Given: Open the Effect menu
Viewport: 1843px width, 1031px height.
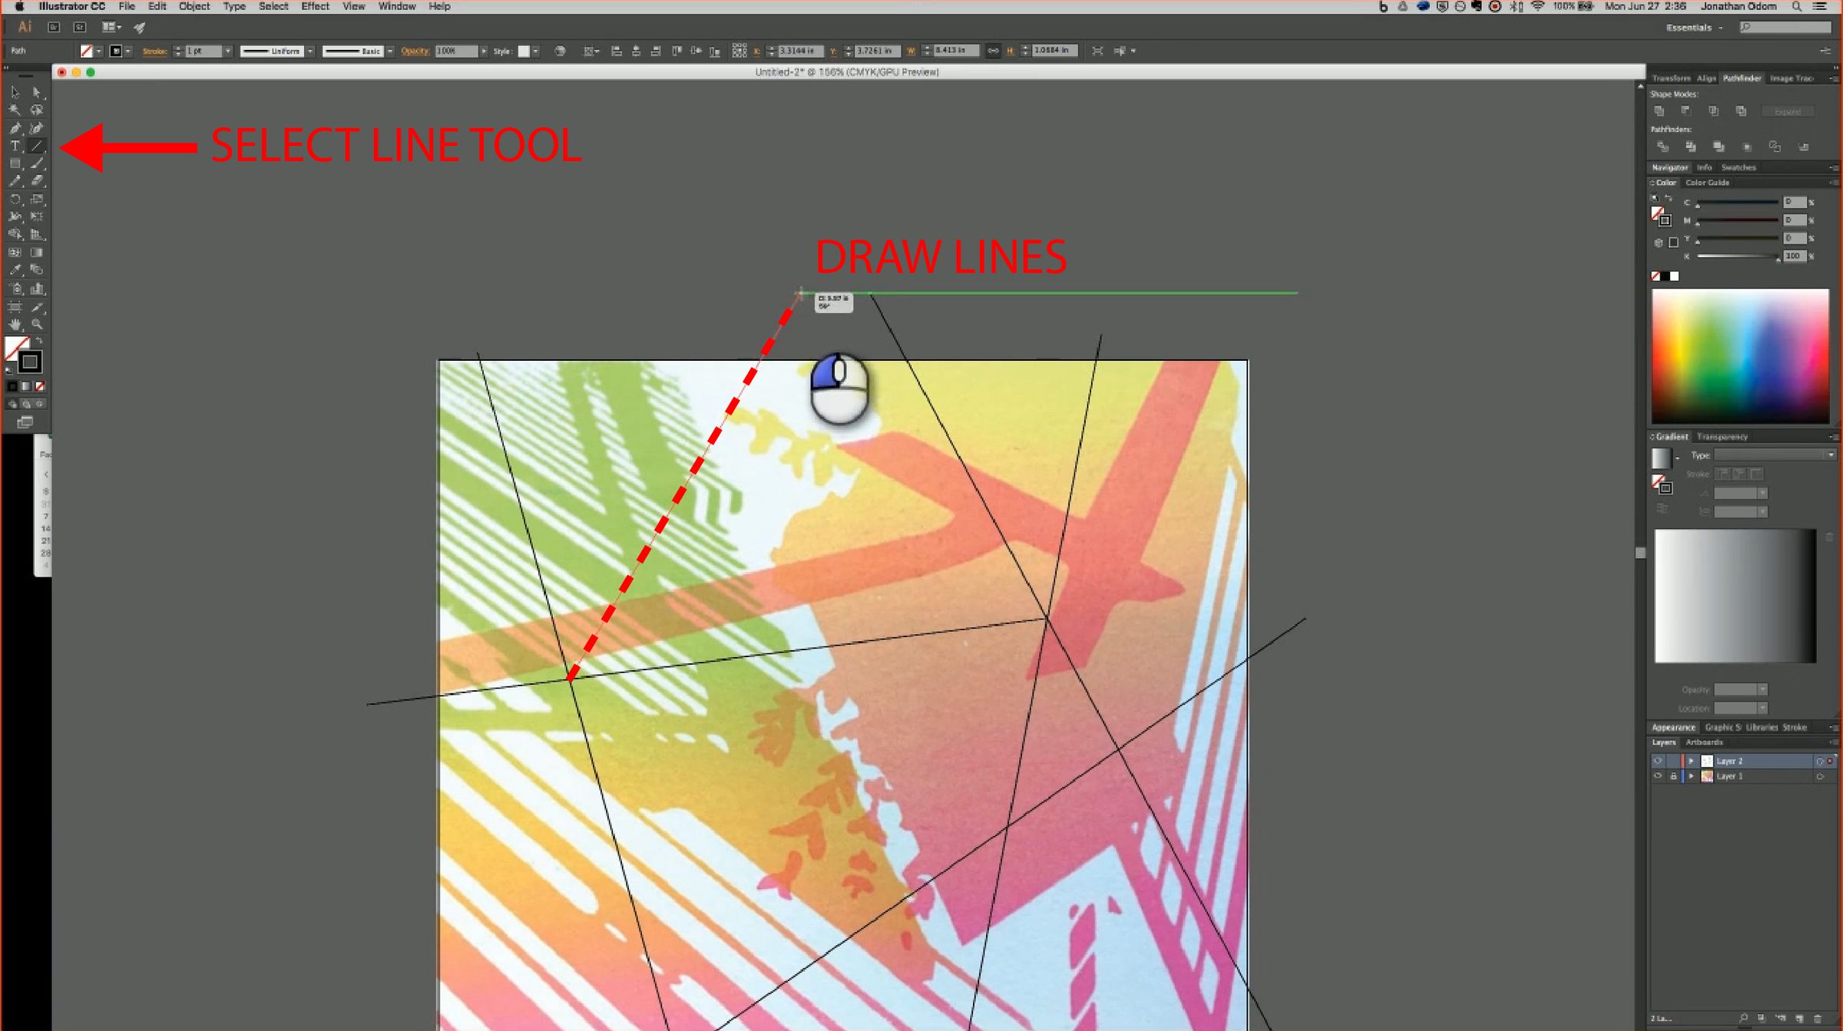Looking at the screenshot, I should coord(315,6).
